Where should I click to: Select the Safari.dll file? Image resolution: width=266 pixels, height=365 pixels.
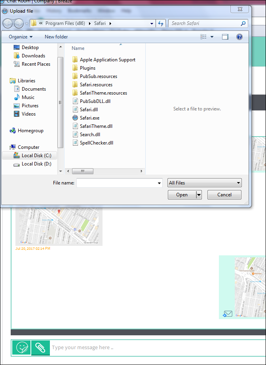tap(85, 110)
